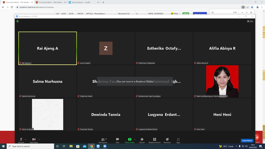265x149 pixels.
Task: Expand share screen options arrow
Action: [x=135, y=139]
